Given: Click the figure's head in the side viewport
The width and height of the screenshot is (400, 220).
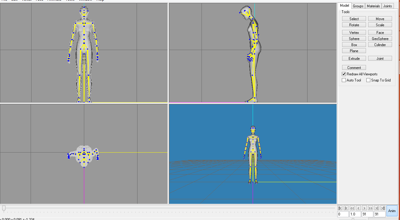Looking at the screenshot, I should click(x=246, y=12).
